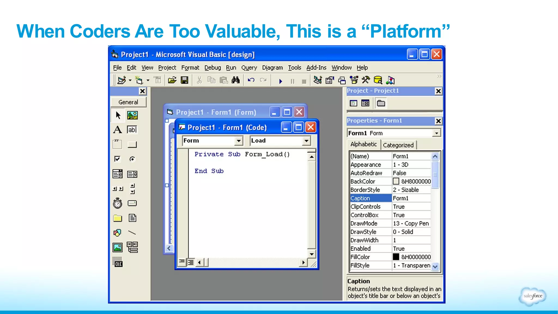Image resolution: width=558 pixels, height=314 pixels.
Task: Click the Break pause toolbar button
Action: (293, 81)
